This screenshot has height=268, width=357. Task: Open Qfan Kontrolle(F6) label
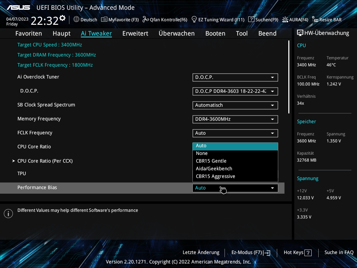click(168, 20)
